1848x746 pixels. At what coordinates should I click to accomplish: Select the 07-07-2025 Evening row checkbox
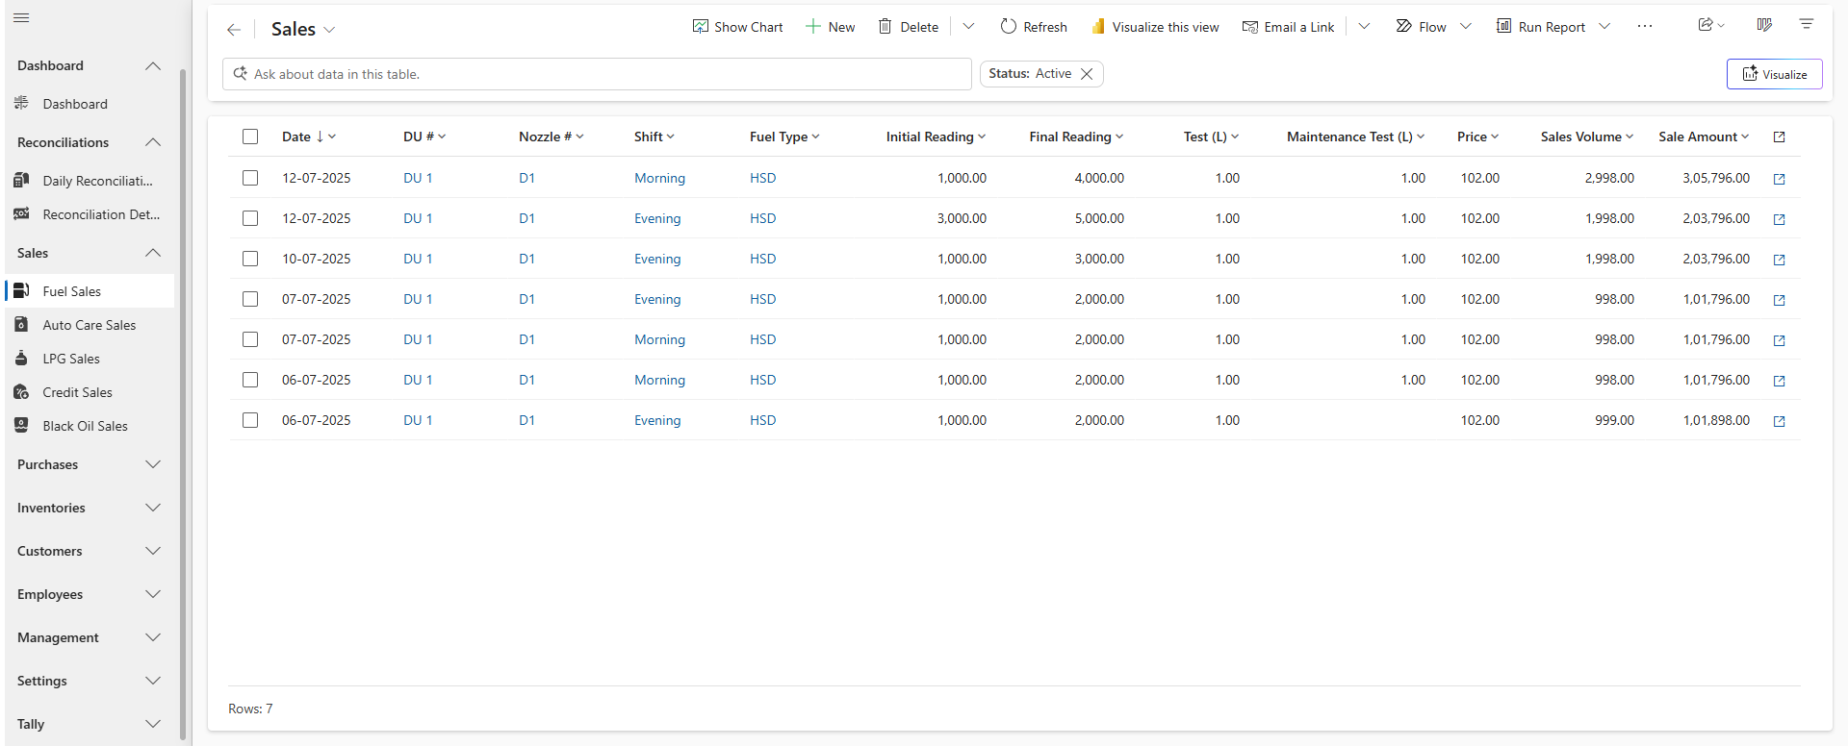[x=250, y=299]
